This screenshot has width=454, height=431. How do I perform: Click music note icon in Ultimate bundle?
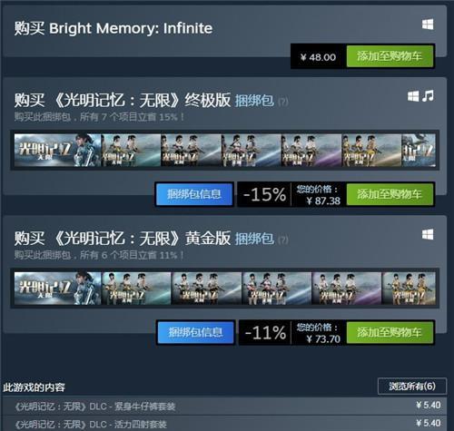click(x=428, y=96)
